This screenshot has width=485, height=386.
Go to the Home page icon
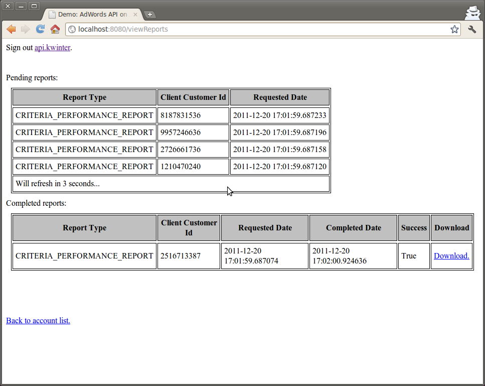pos(55,29)
